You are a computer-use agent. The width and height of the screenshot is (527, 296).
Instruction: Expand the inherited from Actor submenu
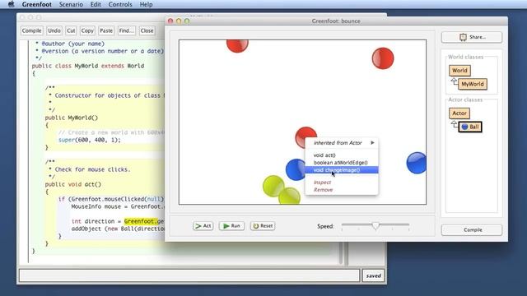coord(341,142)
